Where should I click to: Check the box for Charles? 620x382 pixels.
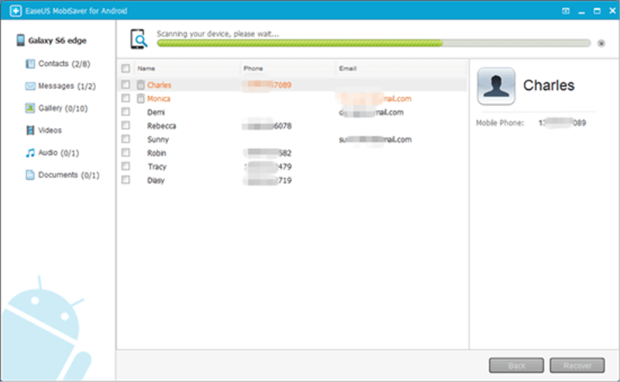tap(126, 84)
